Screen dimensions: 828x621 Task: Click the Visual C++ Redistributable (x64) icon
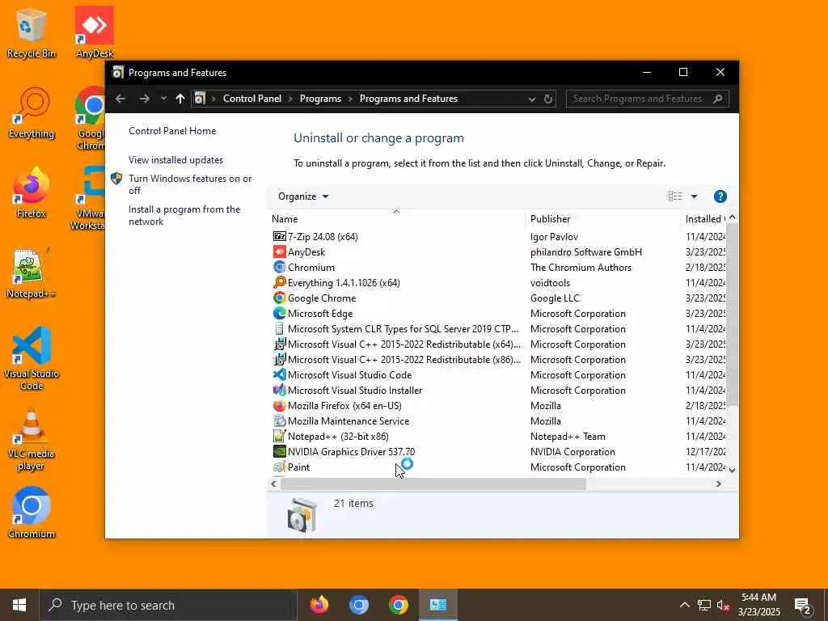[x=279, y=344]
